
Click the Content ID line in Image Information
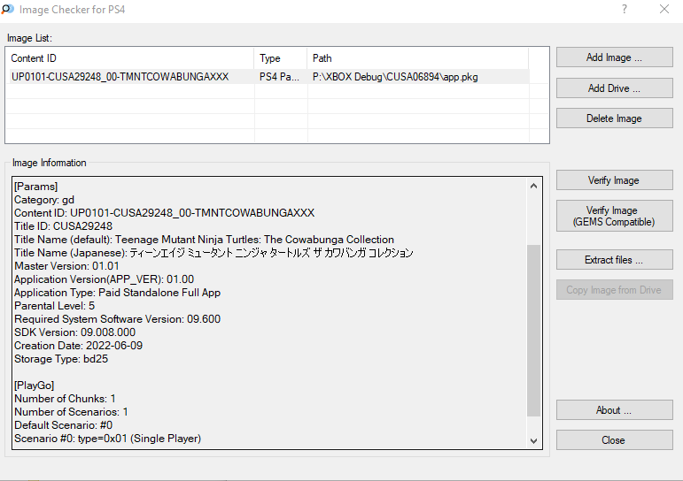coord(164,213)
